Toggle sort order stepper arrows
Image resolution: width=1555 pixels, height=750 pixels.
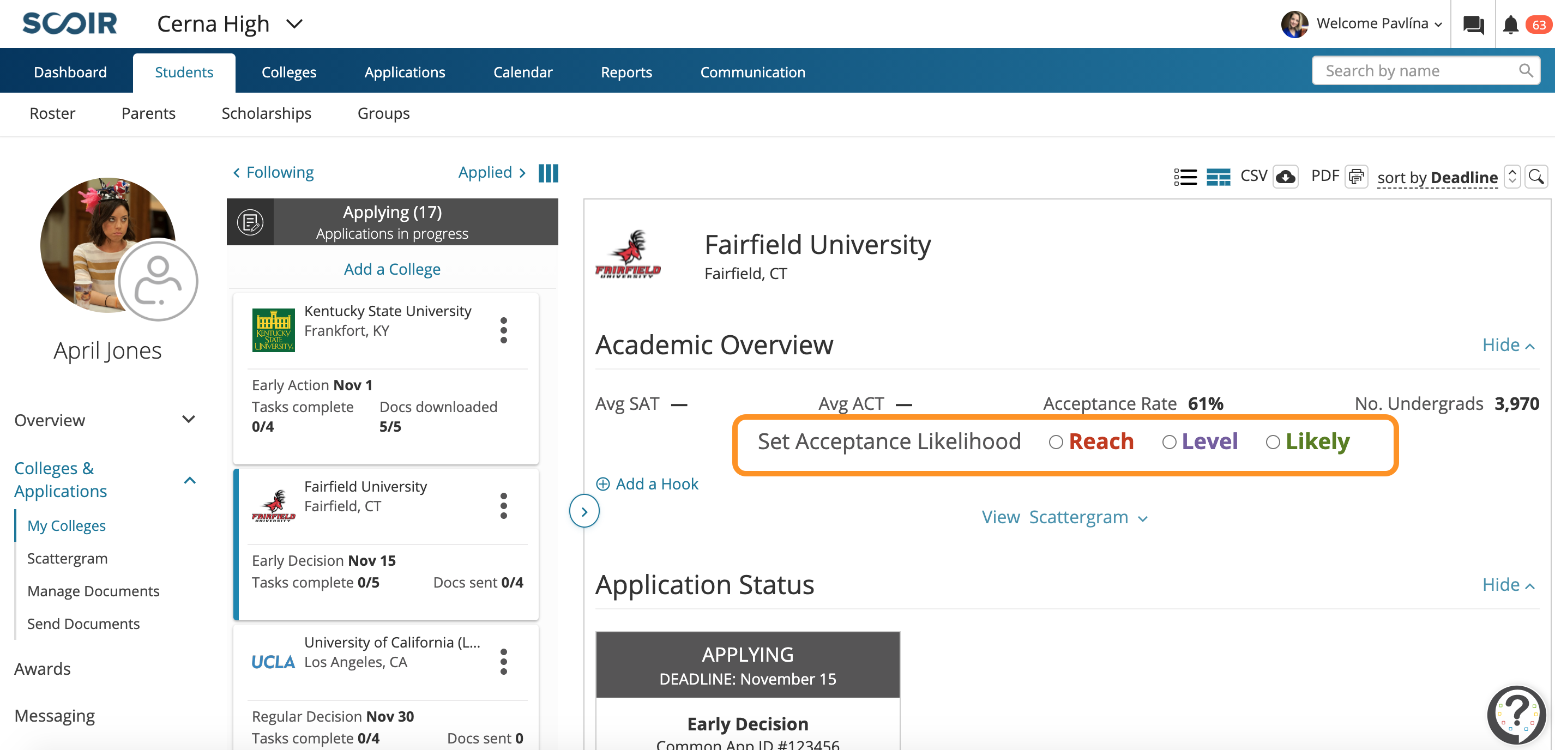point(1511,177)
